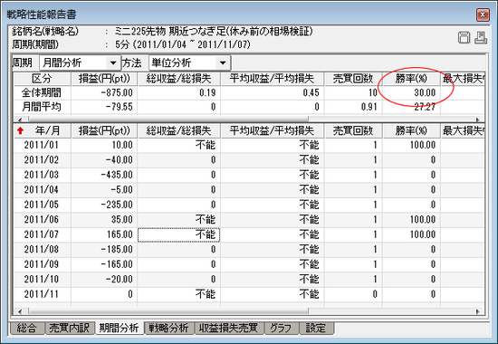This screenshot has width=498, height=344.
Task: Click the red sort arrow by 年/月
Action: coord(21,130)
